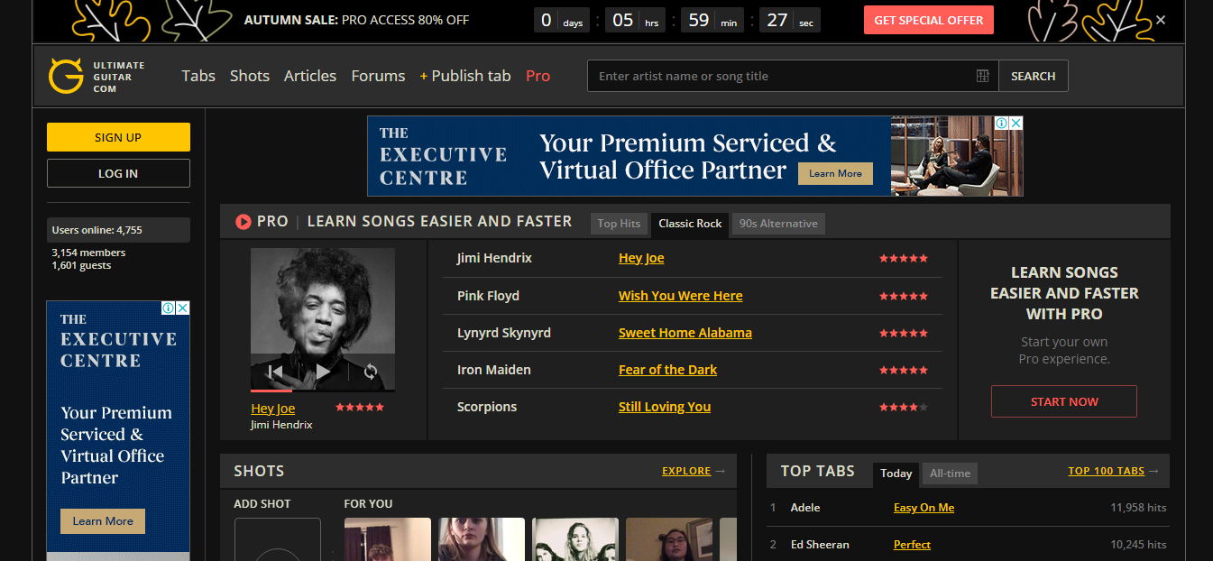Viewport: 1213px width, 561px height.
Task: Click the Get Special Offer button
Action: [929, 20]
